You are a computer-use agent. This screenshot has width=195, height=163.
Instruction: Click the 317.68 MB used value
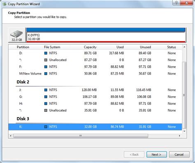click(x=116, y=53)
